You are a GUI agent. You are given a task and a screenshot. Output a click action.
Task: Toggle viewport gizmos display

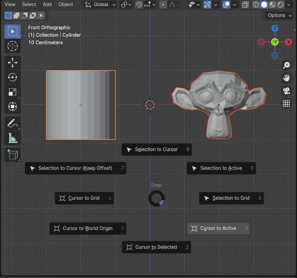pyautogui.click(x=207, y=4)
